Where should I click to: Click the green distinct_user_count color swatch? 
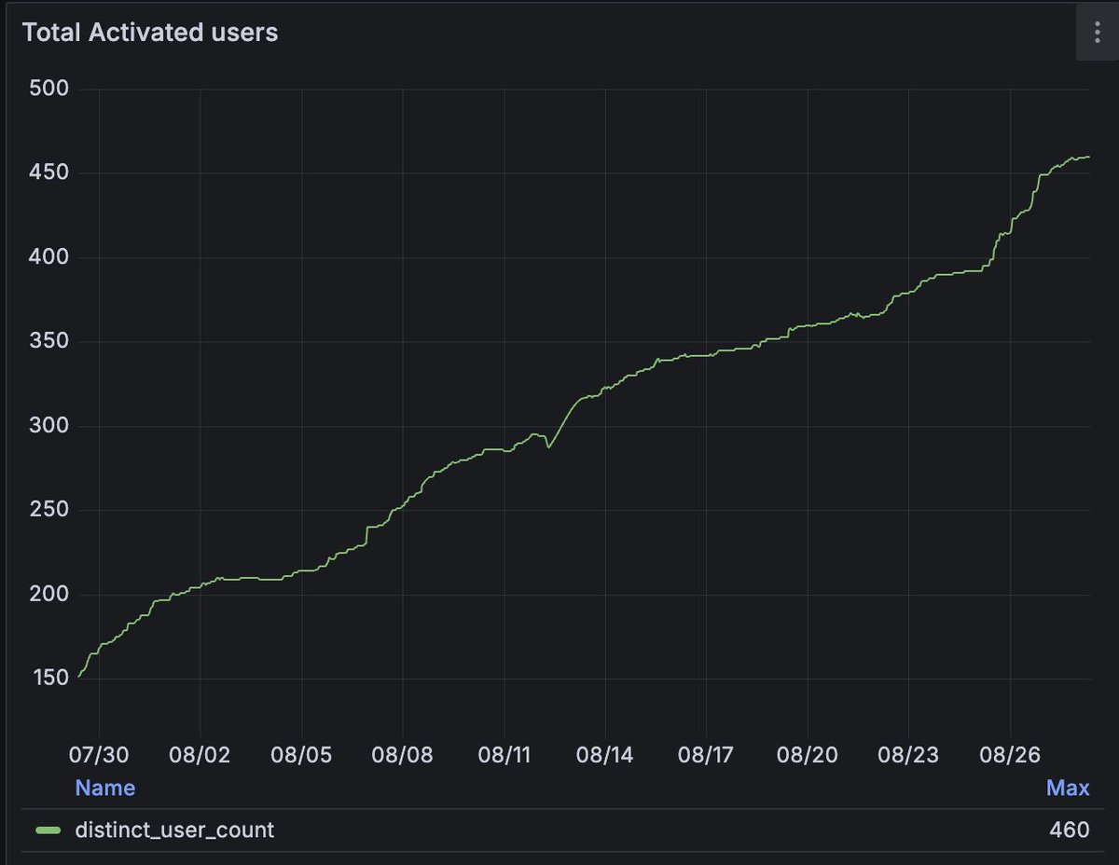(48, 830)
